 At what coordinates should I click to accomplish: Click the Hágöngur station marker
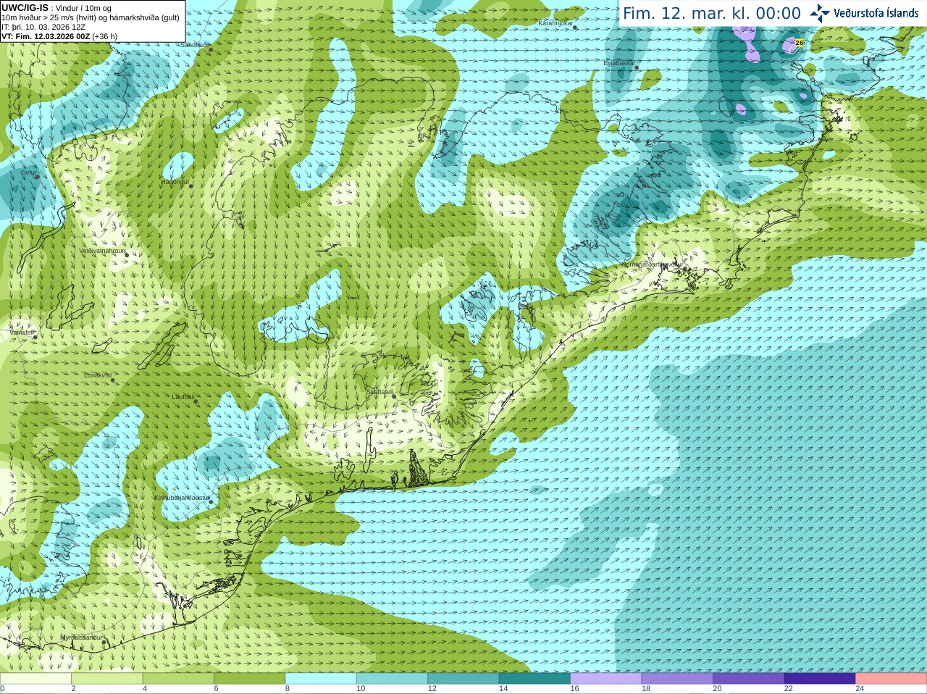pos(191,186)
